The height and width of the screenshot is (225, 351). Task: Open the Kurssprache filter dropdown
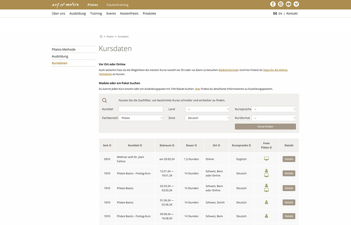click(274, 109)
